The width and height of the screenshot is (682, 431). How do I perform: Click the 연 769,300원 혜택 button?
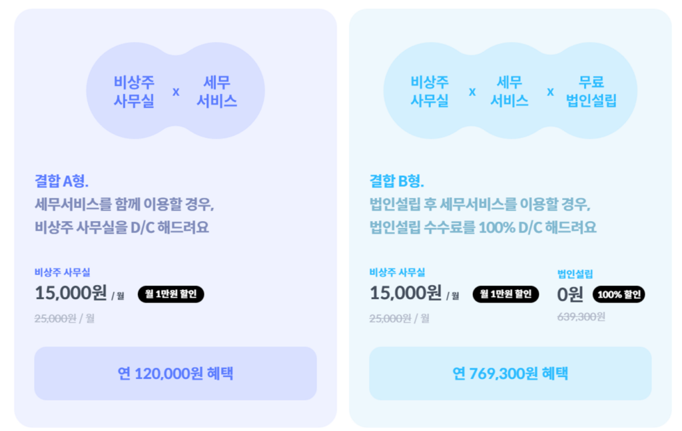tap(510, 373)
